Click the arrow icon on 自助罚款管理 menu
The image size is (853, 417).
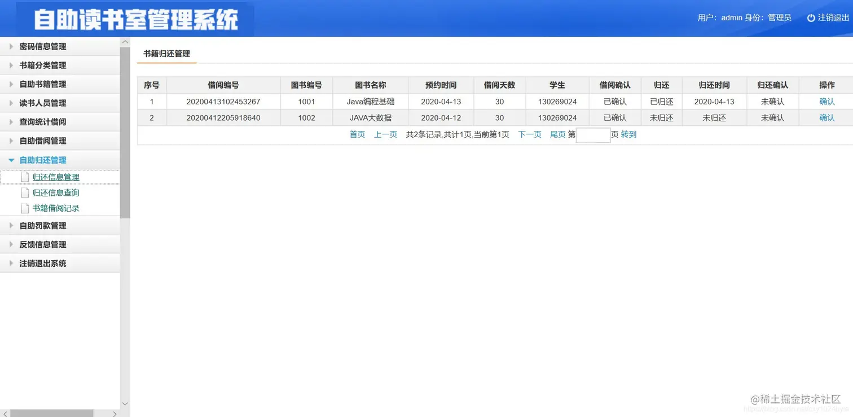[x=10, y=225]
